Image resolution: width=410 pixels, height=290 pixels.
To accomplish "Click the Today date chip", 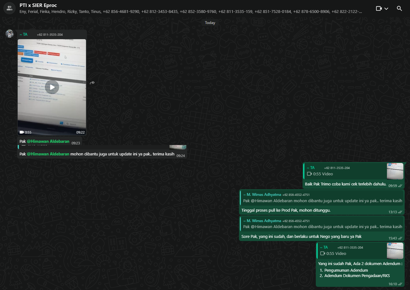I will coord(210,23).
